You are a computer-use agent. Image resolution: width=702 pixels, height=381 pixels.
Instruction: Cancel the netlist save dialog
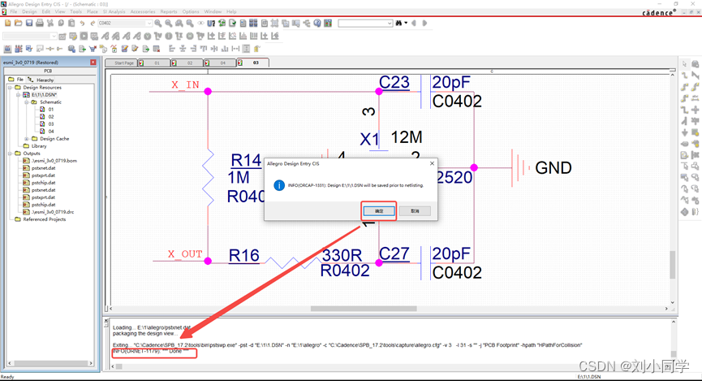(x=415, y=211)
